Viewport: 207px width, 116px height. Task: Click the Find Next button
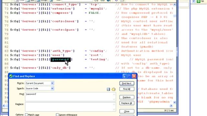pos(127,83)
